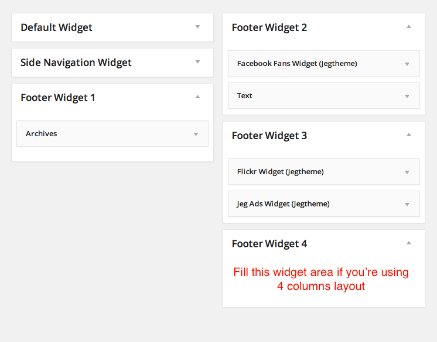Open the Text widget dropdown arrow
Image resolution: width=437 pixels, height=342 pixels.
[x=407, y=96]
